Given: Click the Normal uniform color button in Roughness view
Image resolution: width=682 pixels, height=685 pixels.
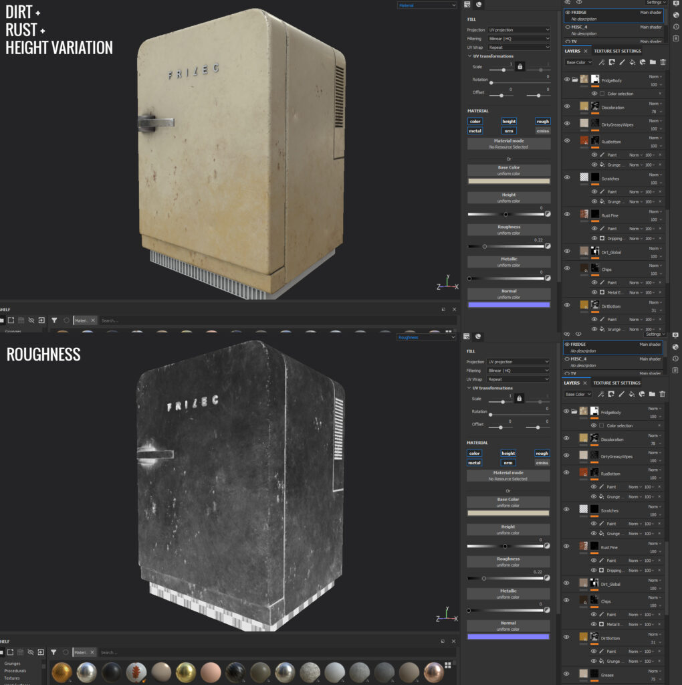Looking at the screenshot, I should pos(507,625).
